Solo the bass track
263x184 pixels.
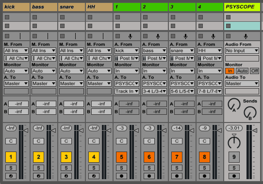[39, 168]
